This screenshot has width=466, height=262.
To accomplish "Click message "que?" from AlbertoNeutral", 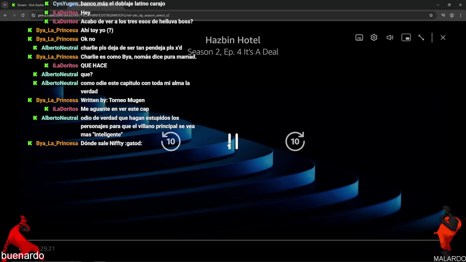I will tap(87, 74).
